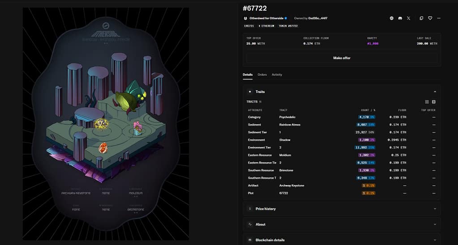Switch traits to grid view
Image resolution: width=458 pixels, height=245 pixels.
coord(427,102)
